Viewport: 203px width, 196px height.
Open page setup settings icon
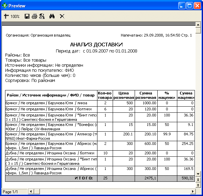click(42, 16)
